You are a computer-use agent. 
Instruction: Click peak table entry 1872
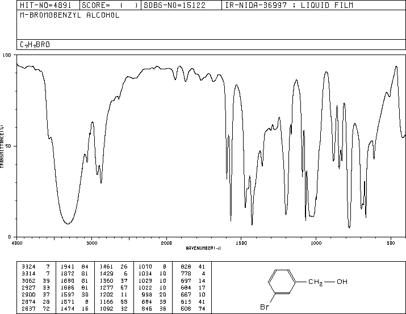tap(68, 273)
